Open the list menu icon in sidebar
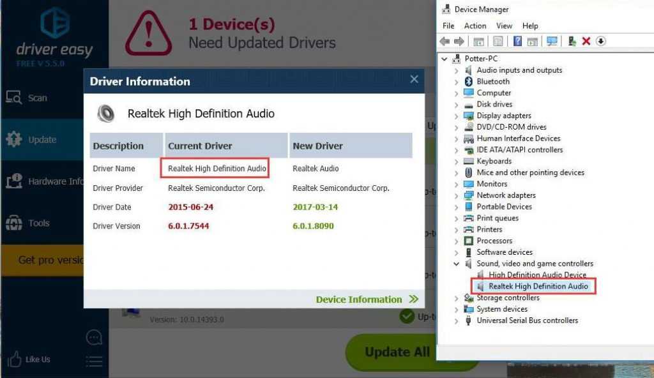The image size is (654, 378). (x=94, y=361)
